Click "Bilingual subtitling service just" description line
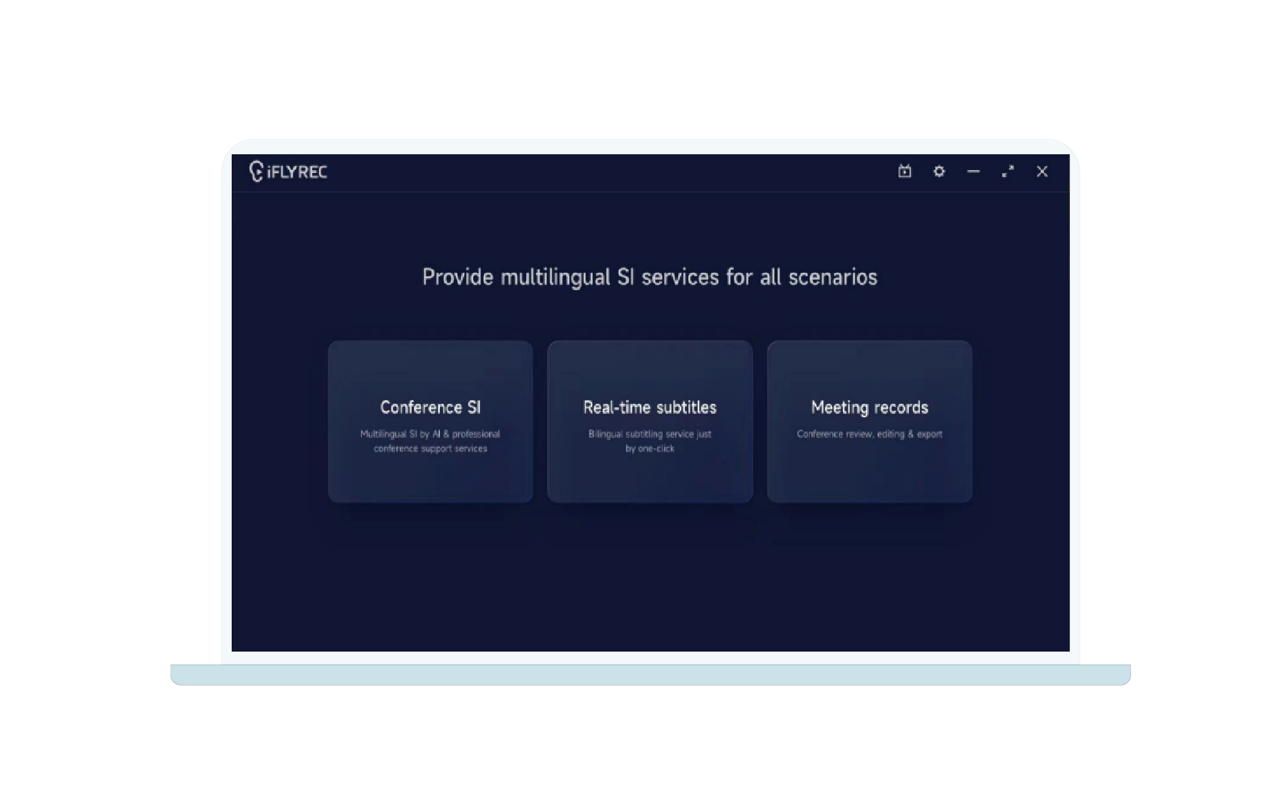Screen dimensions: 1283x810 pos(649,434)
